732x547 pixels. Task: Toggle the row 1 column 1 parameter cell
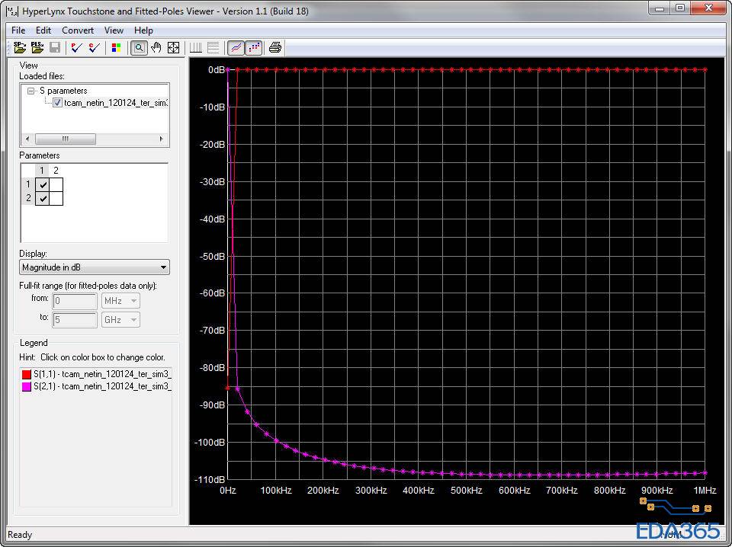tap(43, 184)
